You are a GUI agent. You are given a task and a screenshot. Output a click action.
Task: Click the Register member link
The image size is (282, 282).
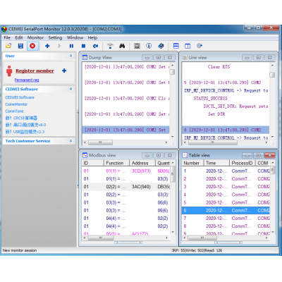[35, 70]
